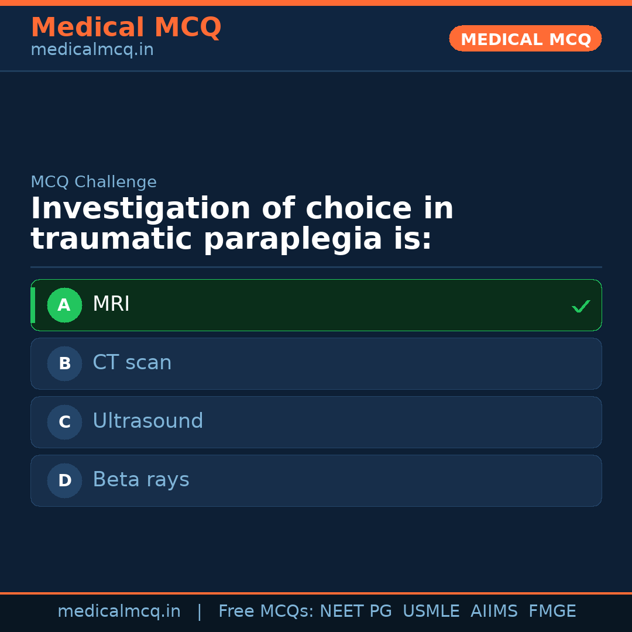Select the MRI answer option

(316, 305)
